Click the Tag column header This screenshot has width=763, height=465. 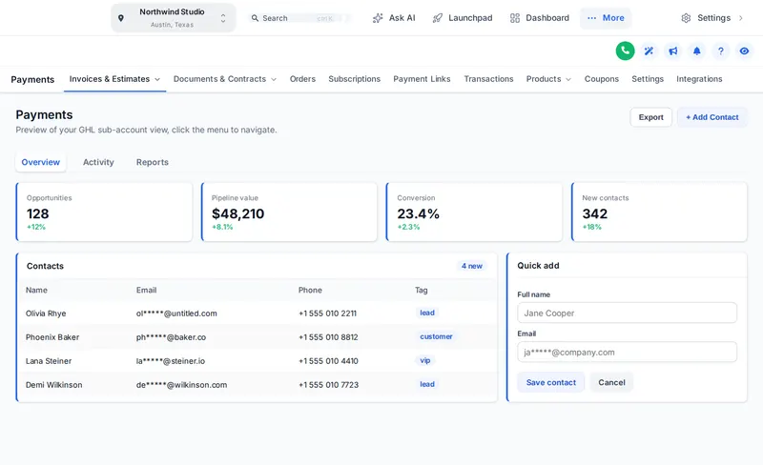tap(422, 290)
